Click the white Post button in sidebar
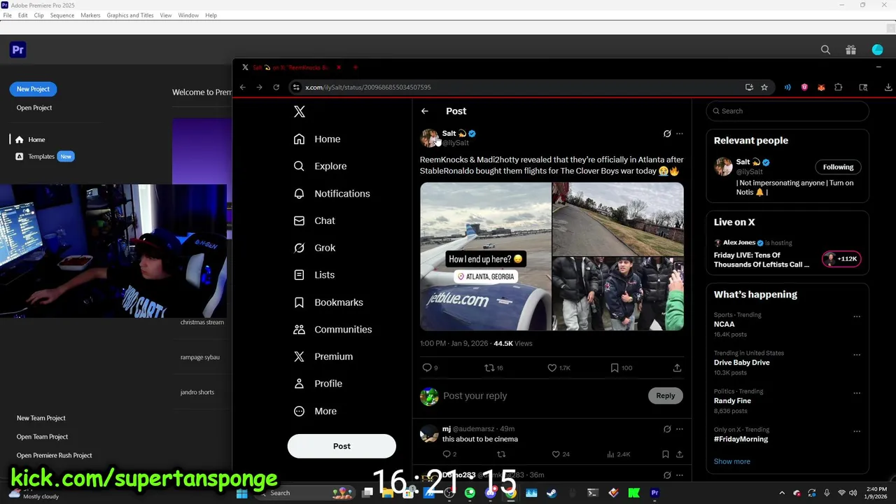This screenshot has height=504, width=896. (x=342, y=447)
